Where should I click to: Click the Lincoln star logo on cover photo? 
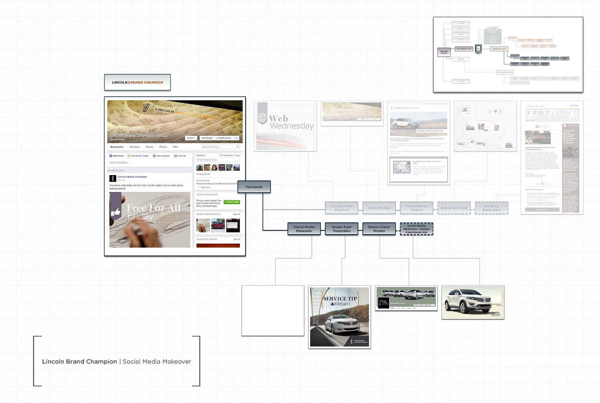[146, 108]
